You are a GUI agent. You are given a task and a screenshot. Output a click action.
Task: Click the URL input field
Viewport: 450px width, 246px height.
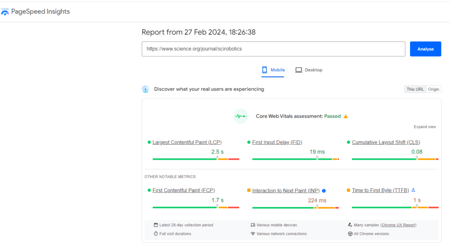tap(273, 49)
